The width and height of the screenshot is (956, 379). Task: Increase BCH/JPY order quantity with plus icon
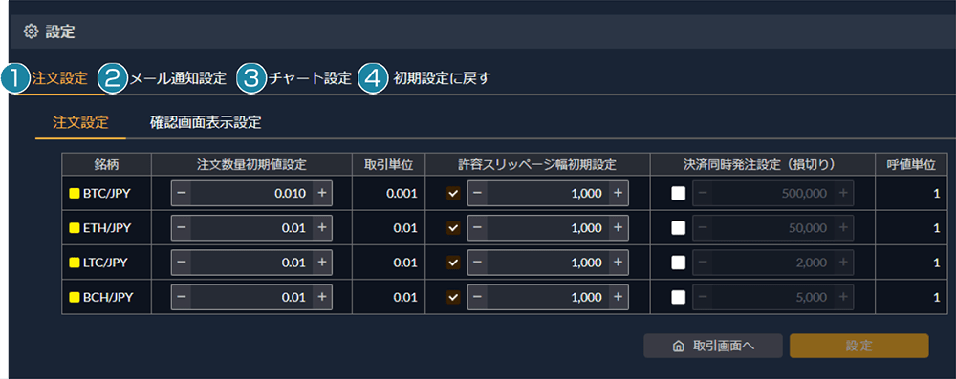point(322,297)
